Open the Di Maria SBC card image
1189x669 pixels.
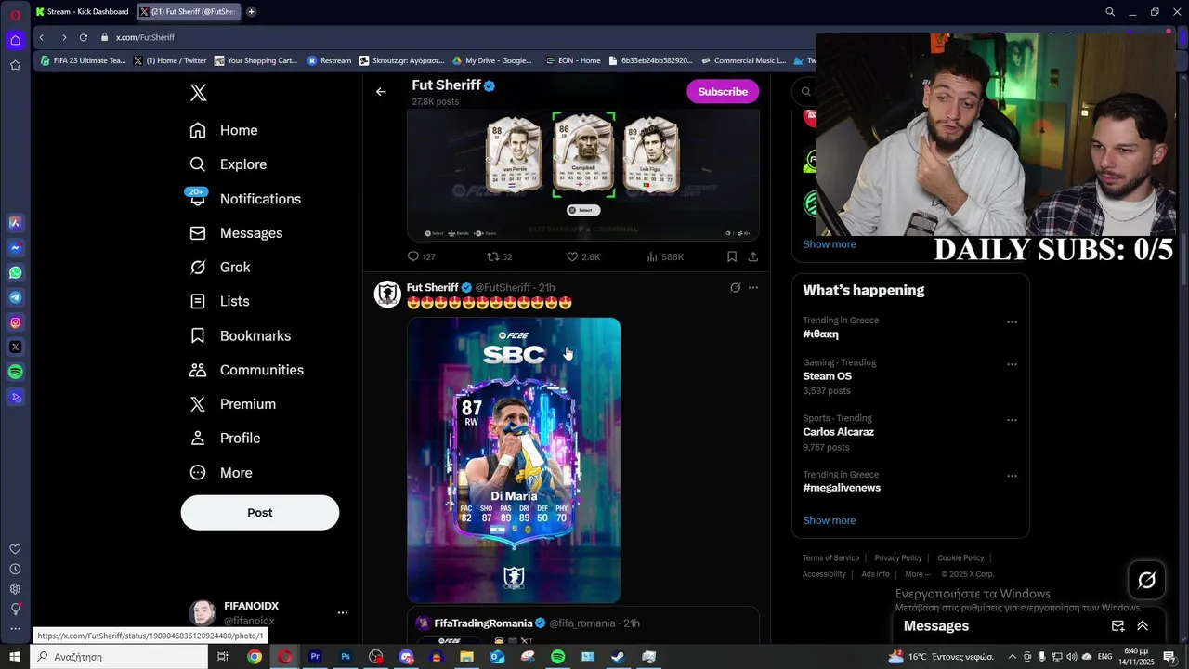click(x=514, y=460)
